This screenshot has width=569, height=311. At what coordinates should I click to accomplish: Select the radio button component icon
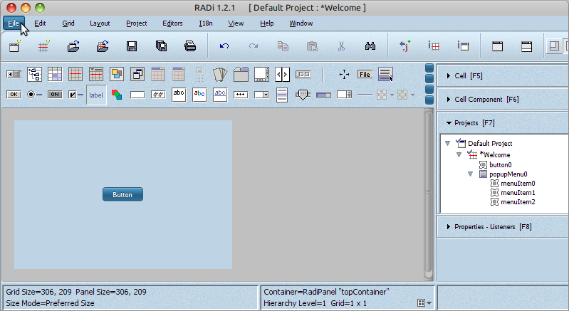pos(34,95)
